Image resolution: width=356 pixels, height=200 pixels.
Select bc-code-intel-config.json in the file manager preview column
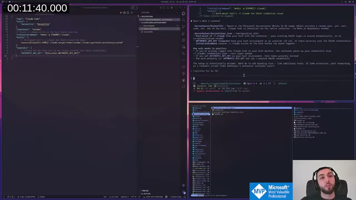307,116
